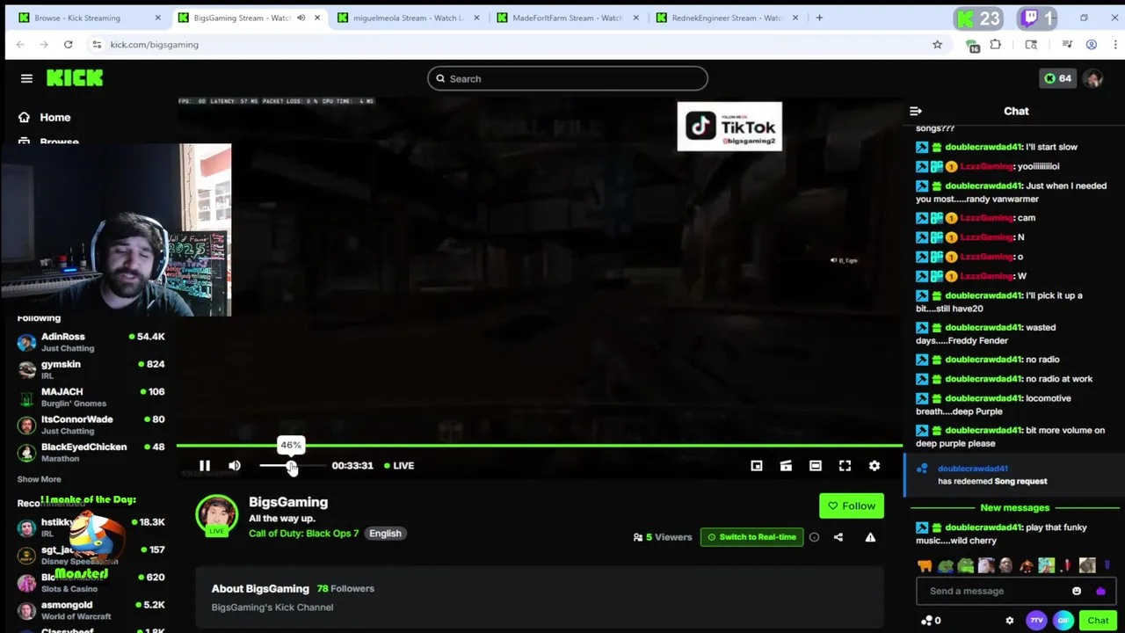1125x633 pixels.
Task: Open the GIF picker
Action: coord(1063,621)
